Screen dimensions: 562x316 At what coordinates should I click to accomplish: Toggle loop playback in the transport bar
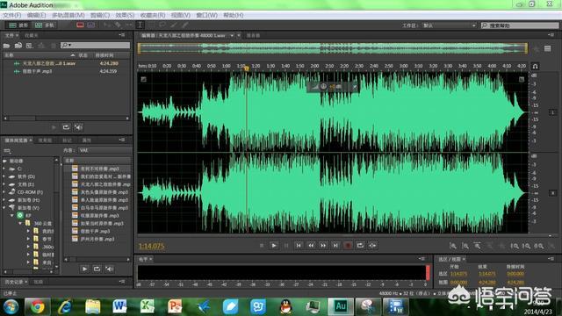360,246
